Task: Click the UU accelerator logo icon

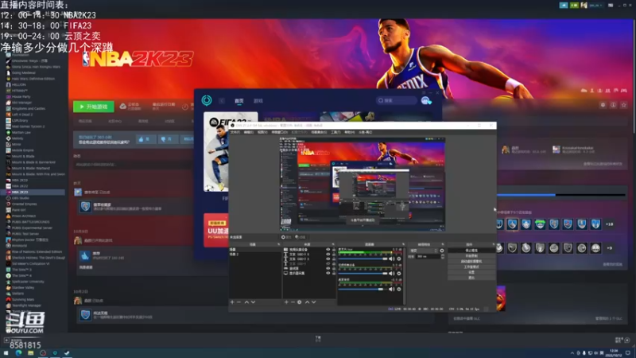Action: (207, 100)
